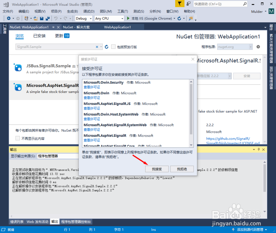Accept the license by clicking 我接受
The width and height of the screenshot is (276, 233).
coord(157,169)
